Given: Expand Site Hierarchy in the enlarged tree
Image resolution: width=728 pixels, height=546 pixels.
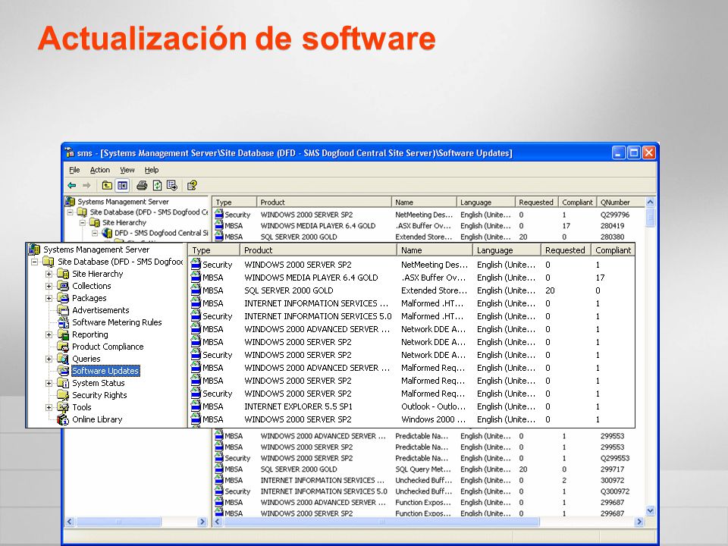Looking at the screenshot, I should [49, 274].
